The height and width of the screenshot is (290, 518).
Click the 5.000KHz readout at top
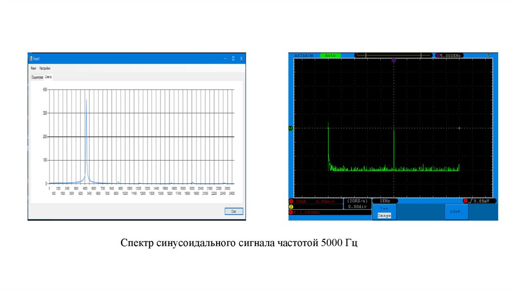pyautogui.click(x=449, y=56)
